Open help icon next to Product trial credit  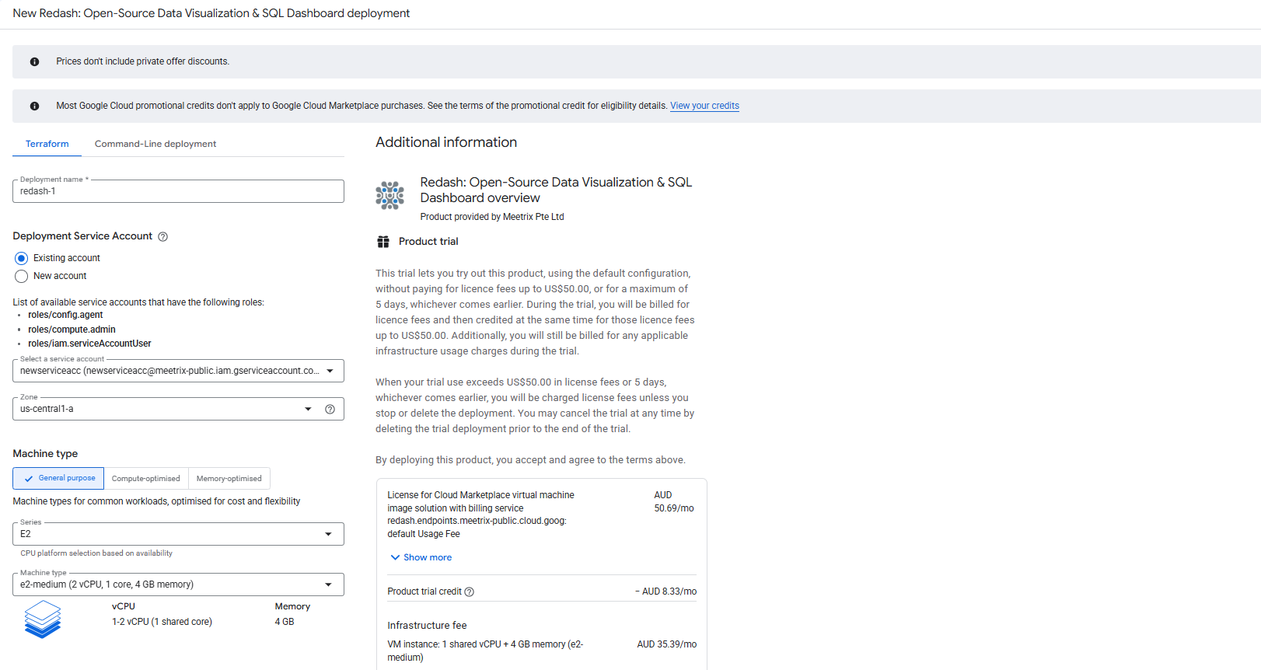coord(470,592)
